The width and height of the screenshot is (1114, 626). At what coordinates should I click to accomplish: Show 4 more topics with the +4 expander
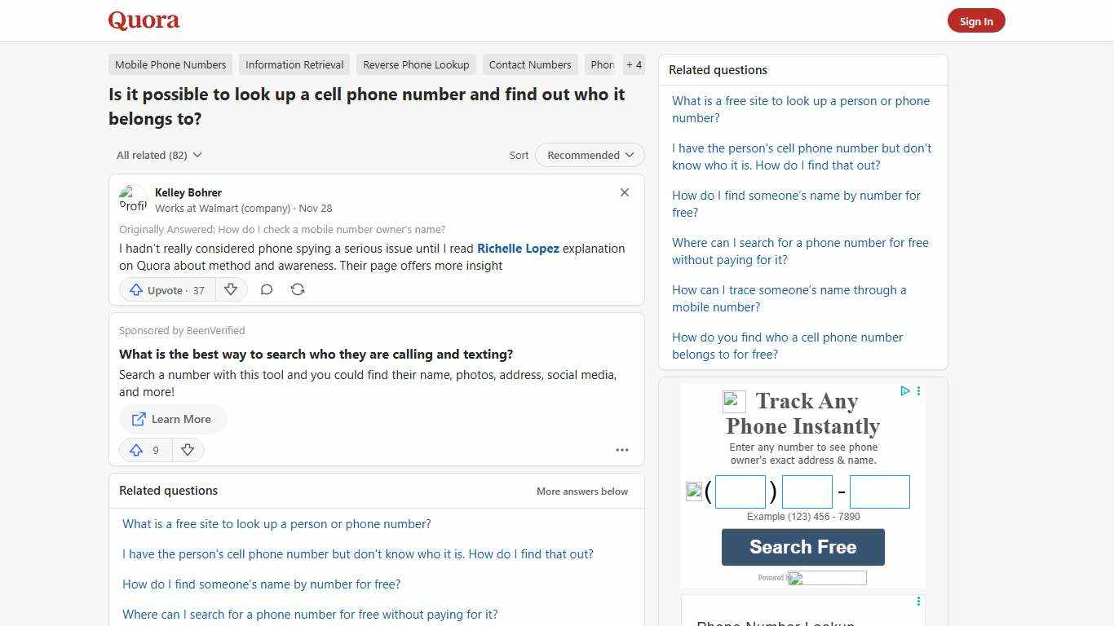coord(634,64)
